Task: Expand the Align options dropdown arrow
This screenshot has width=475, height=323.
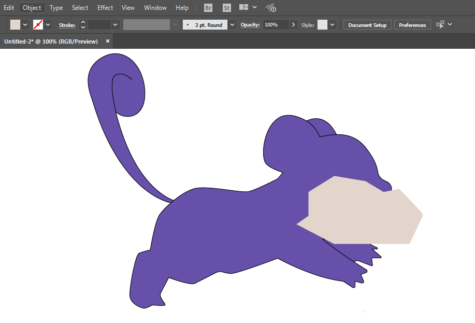Action: [450, 24]
